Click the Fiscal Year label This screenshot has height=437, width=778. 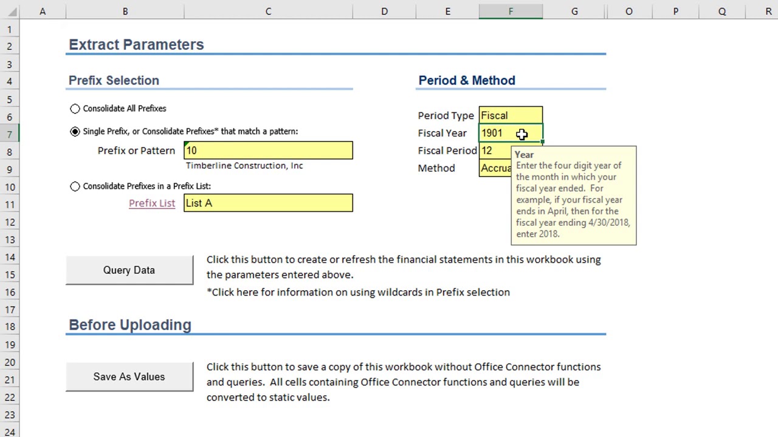pos(442,133)
